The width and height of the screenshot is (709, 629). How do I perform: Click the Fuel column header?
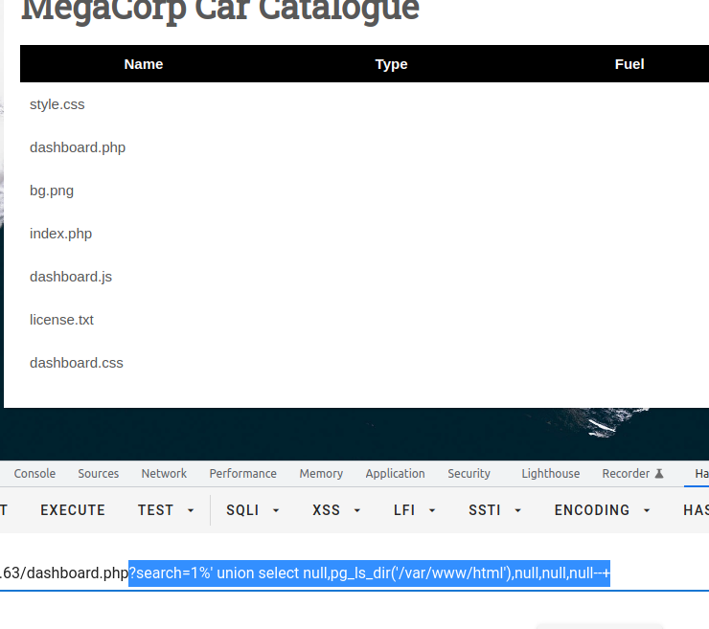[629, 64]
